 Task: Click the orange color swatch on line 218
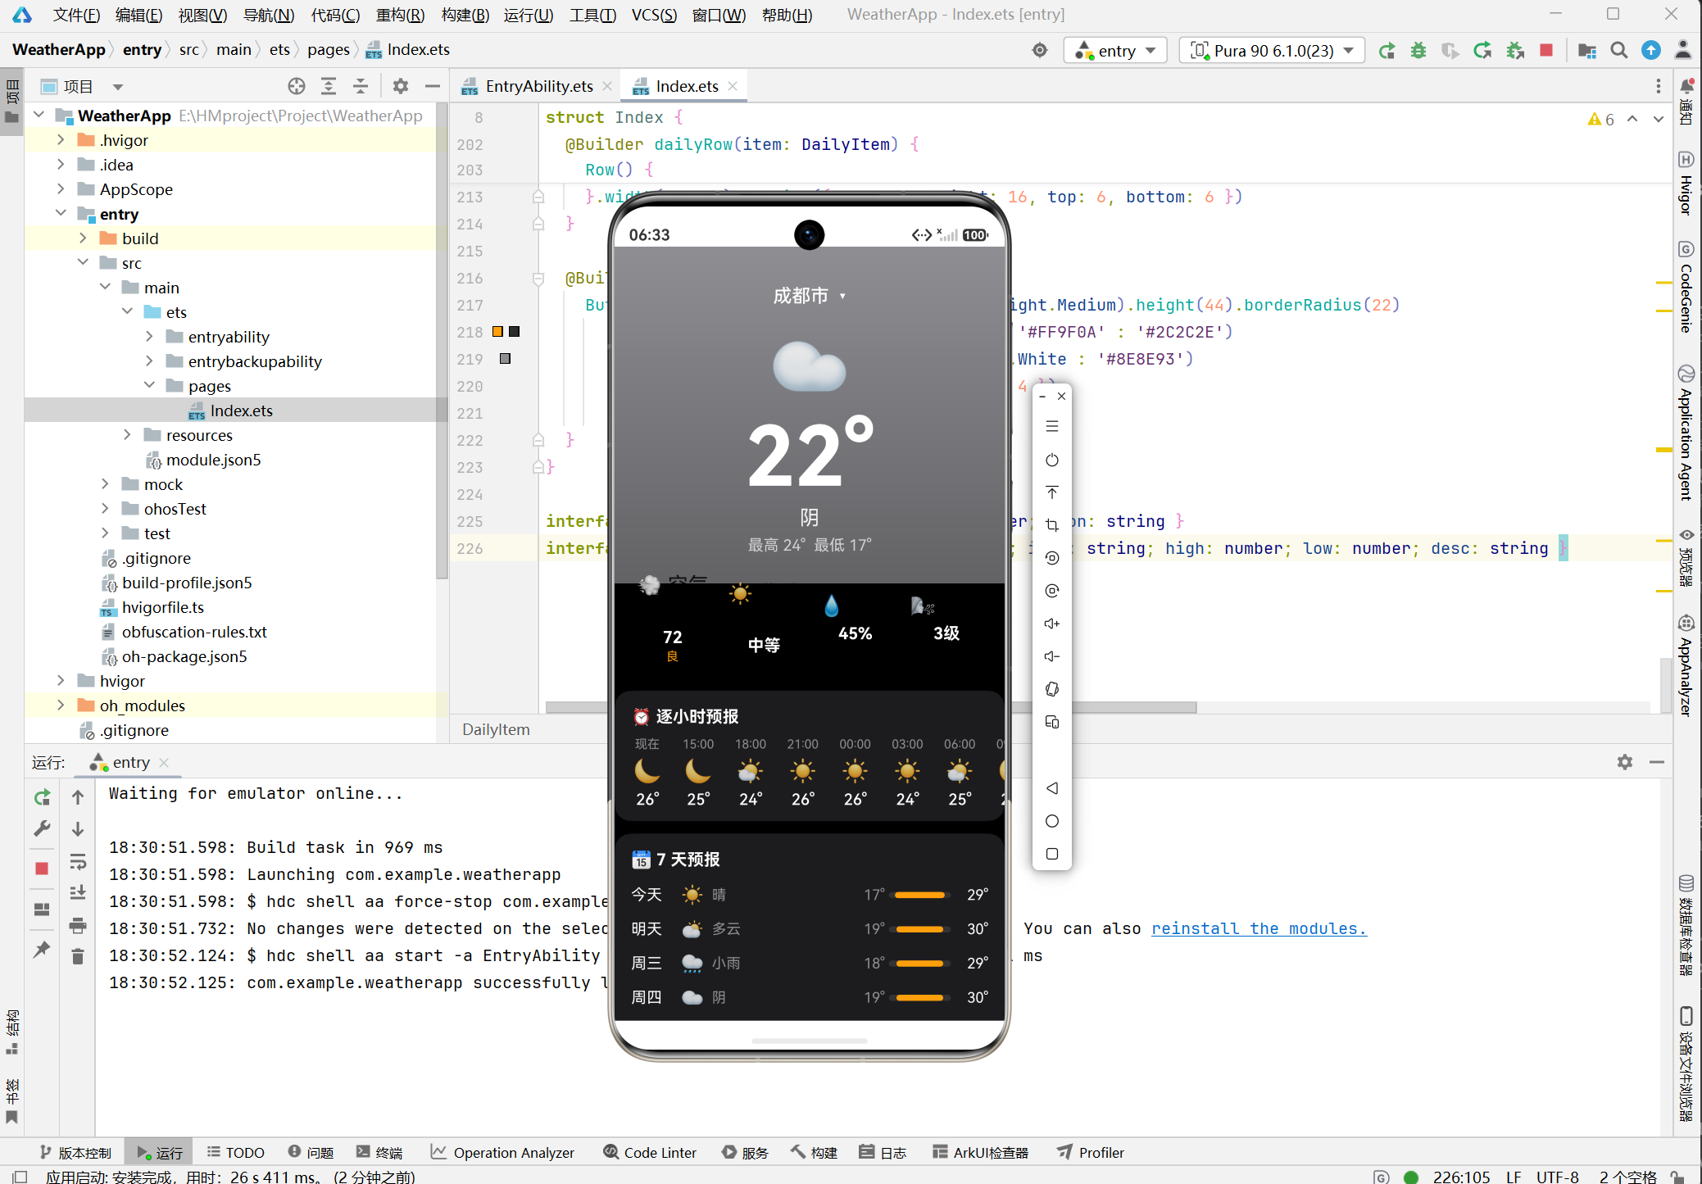497,332
